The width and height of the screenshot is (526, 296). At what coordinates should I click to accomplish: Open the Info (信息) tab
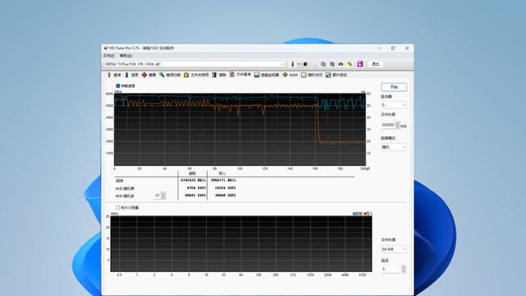tap(131, 75)
